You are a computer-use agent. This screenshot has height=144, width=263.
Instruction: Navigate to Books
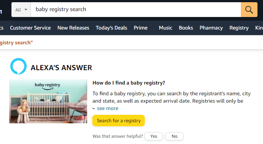click(186, 28)
